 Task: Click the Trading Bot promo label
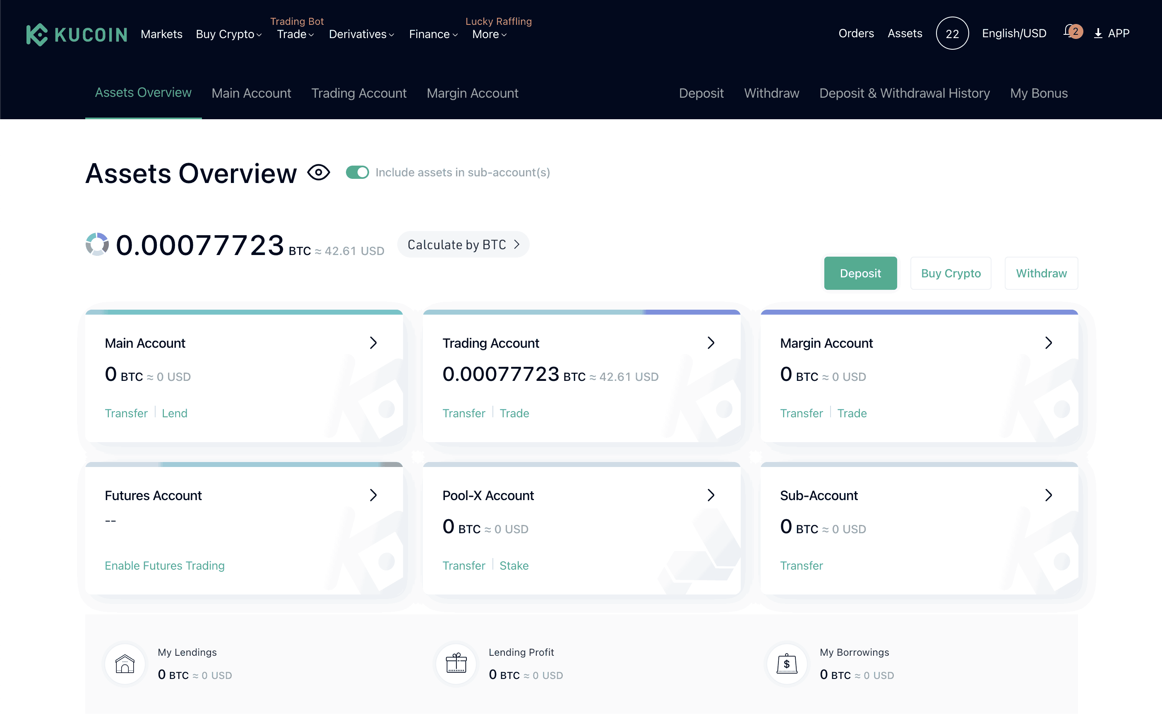pos(297,21)
